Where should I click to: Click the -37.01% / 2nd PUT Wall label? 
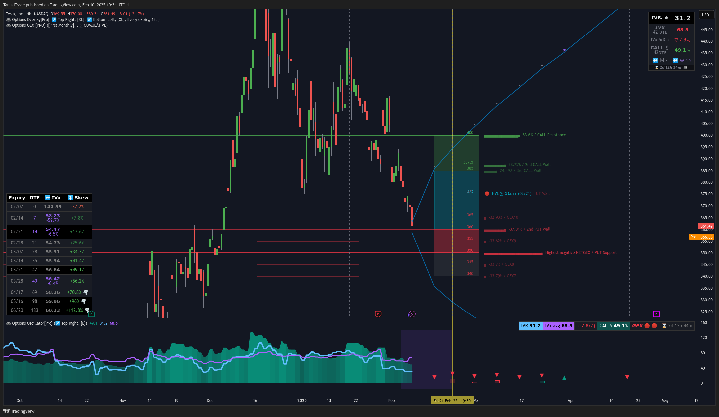pos(529,229)
